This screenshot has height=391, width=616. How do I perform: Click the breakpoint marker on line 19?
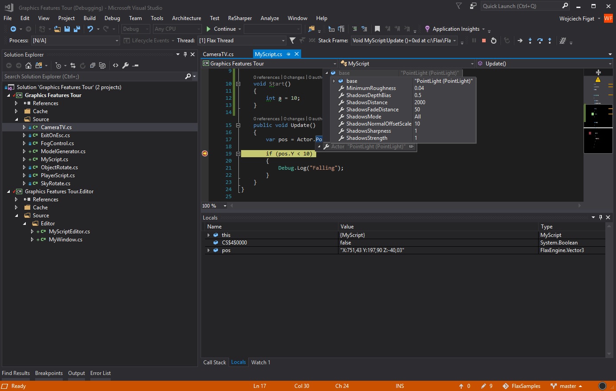(x=205, y=154)
